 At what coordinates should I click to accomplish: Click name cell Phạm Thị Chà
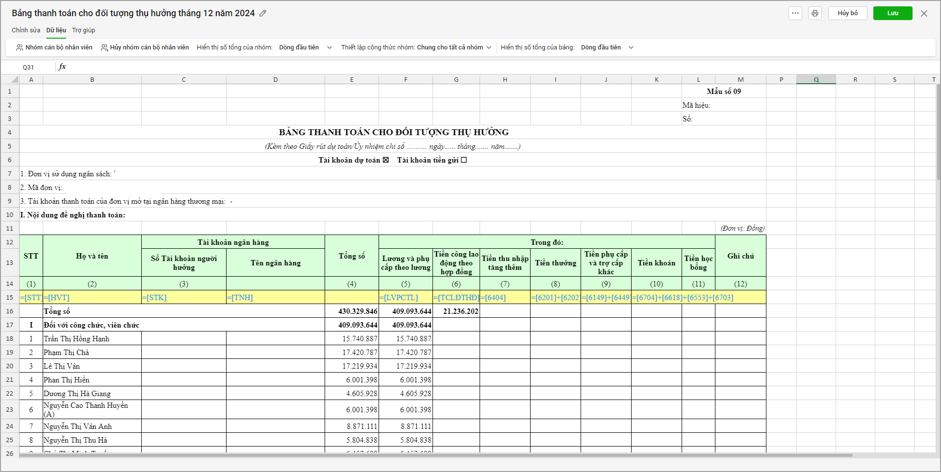(92, 352)
